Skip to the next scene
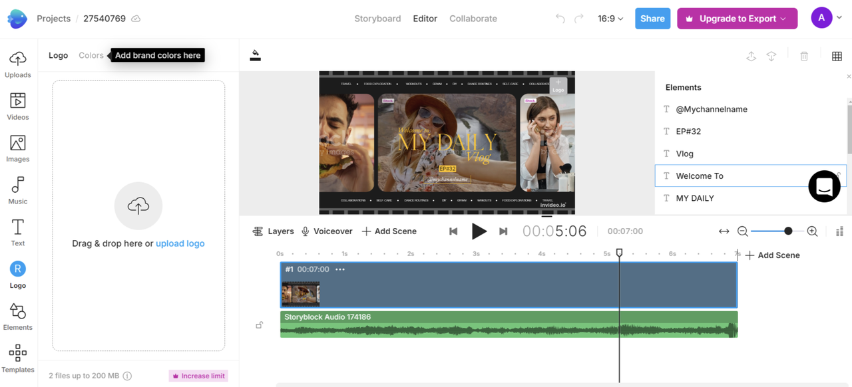 point(503,231)
